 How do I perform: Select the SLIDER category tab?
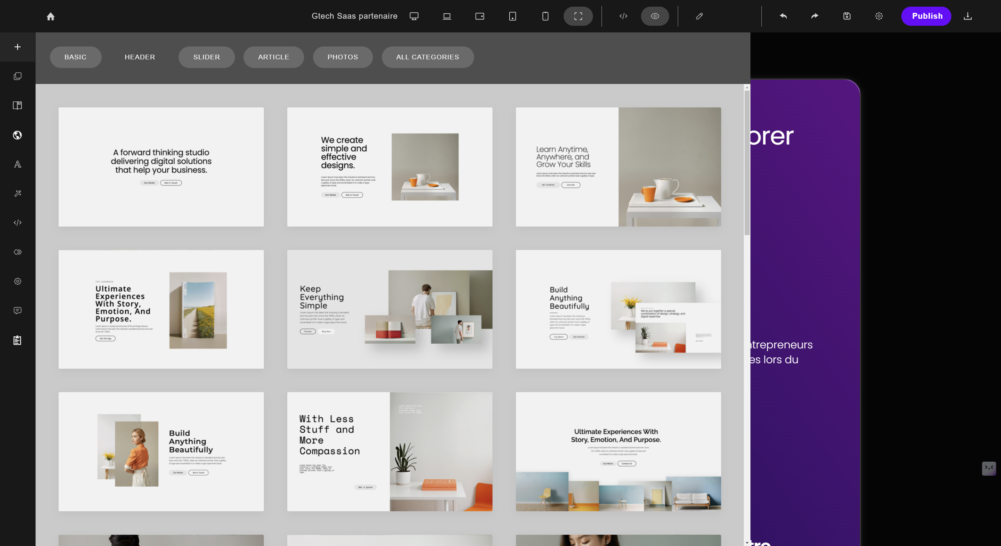click(x=206, y=57)
